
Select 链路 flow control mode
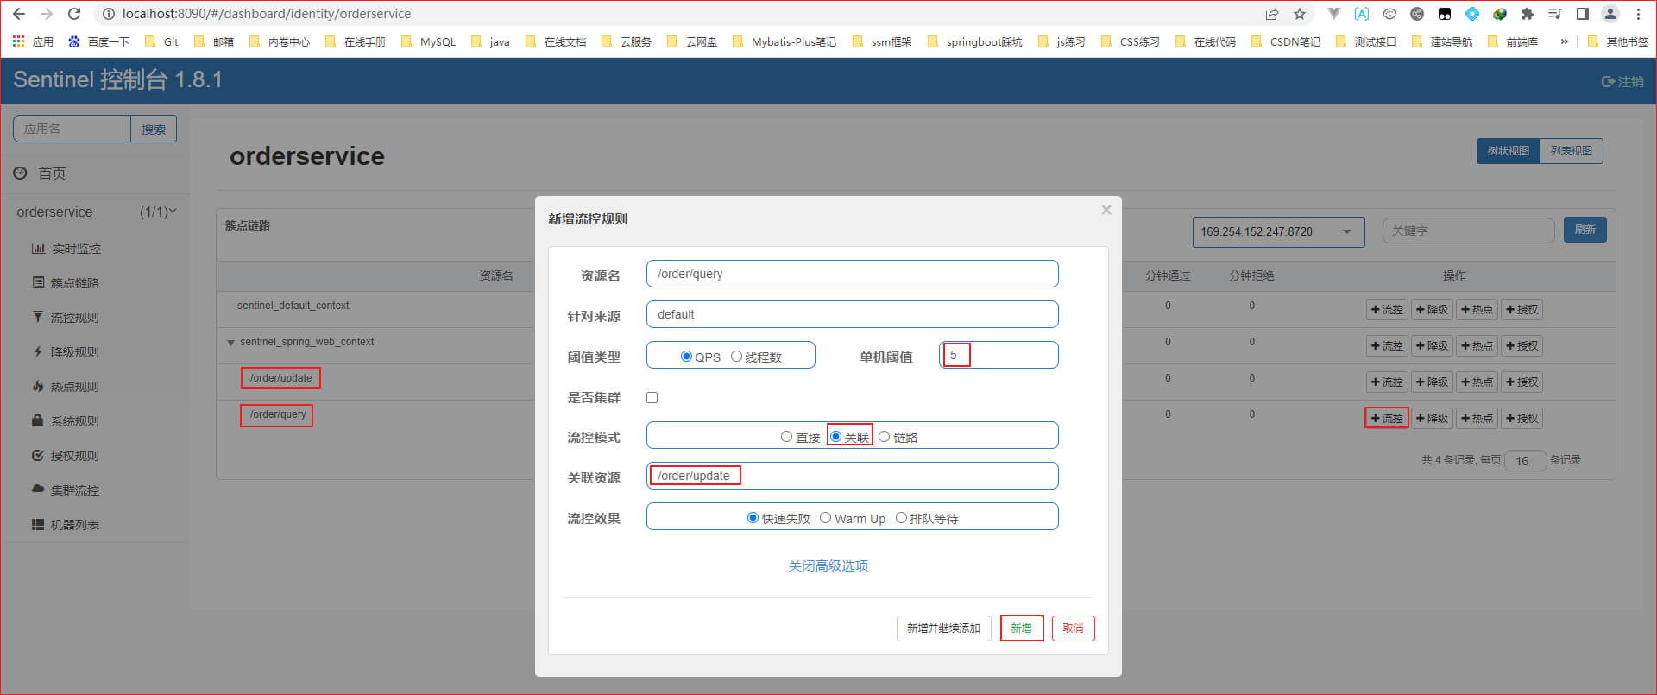coord(884,437)
